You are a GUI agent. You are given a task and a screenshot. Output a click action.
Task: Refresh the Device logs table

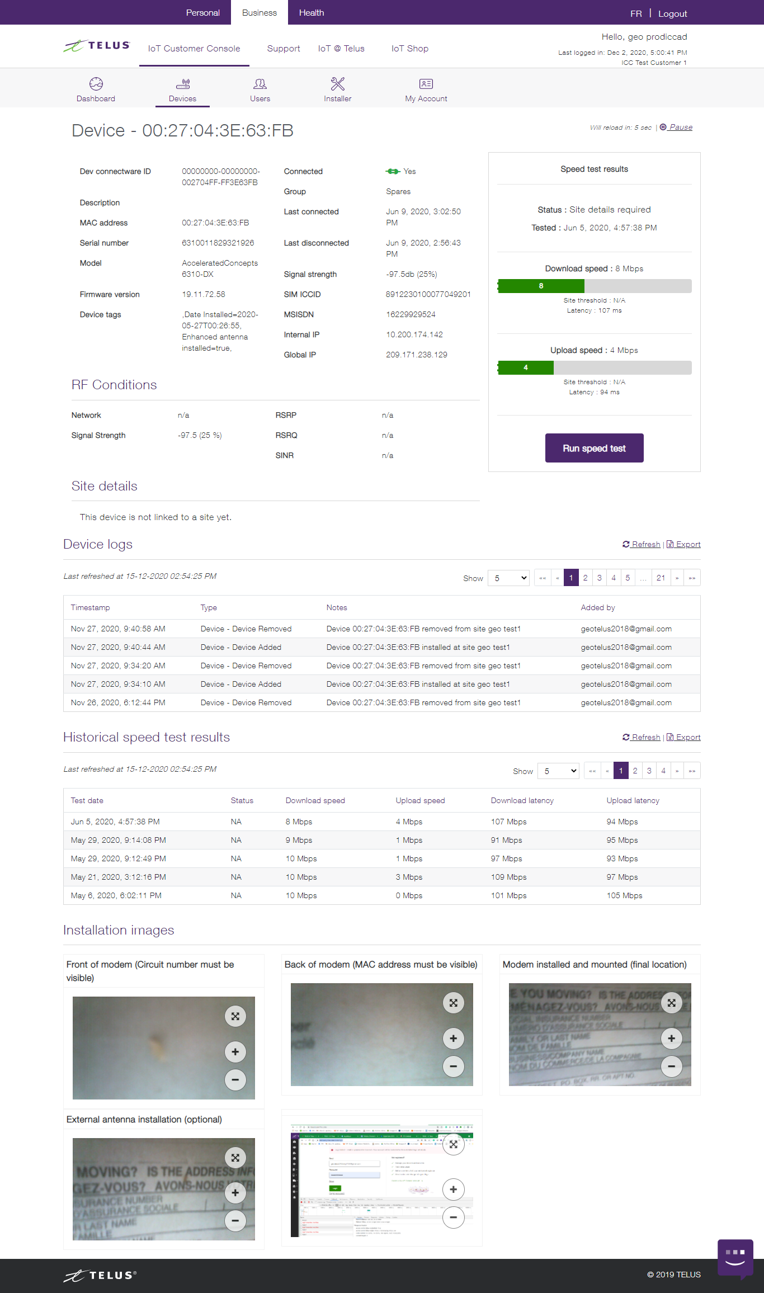pyautogui.click(x=641, y=544)
